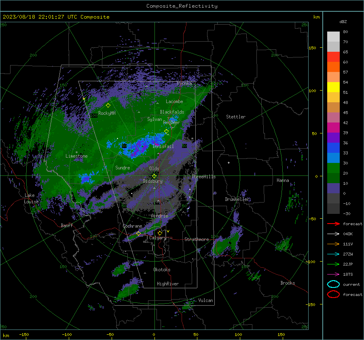Click the storm cell southwest of Sundre
364x340 pixels.
coord(87,178)
